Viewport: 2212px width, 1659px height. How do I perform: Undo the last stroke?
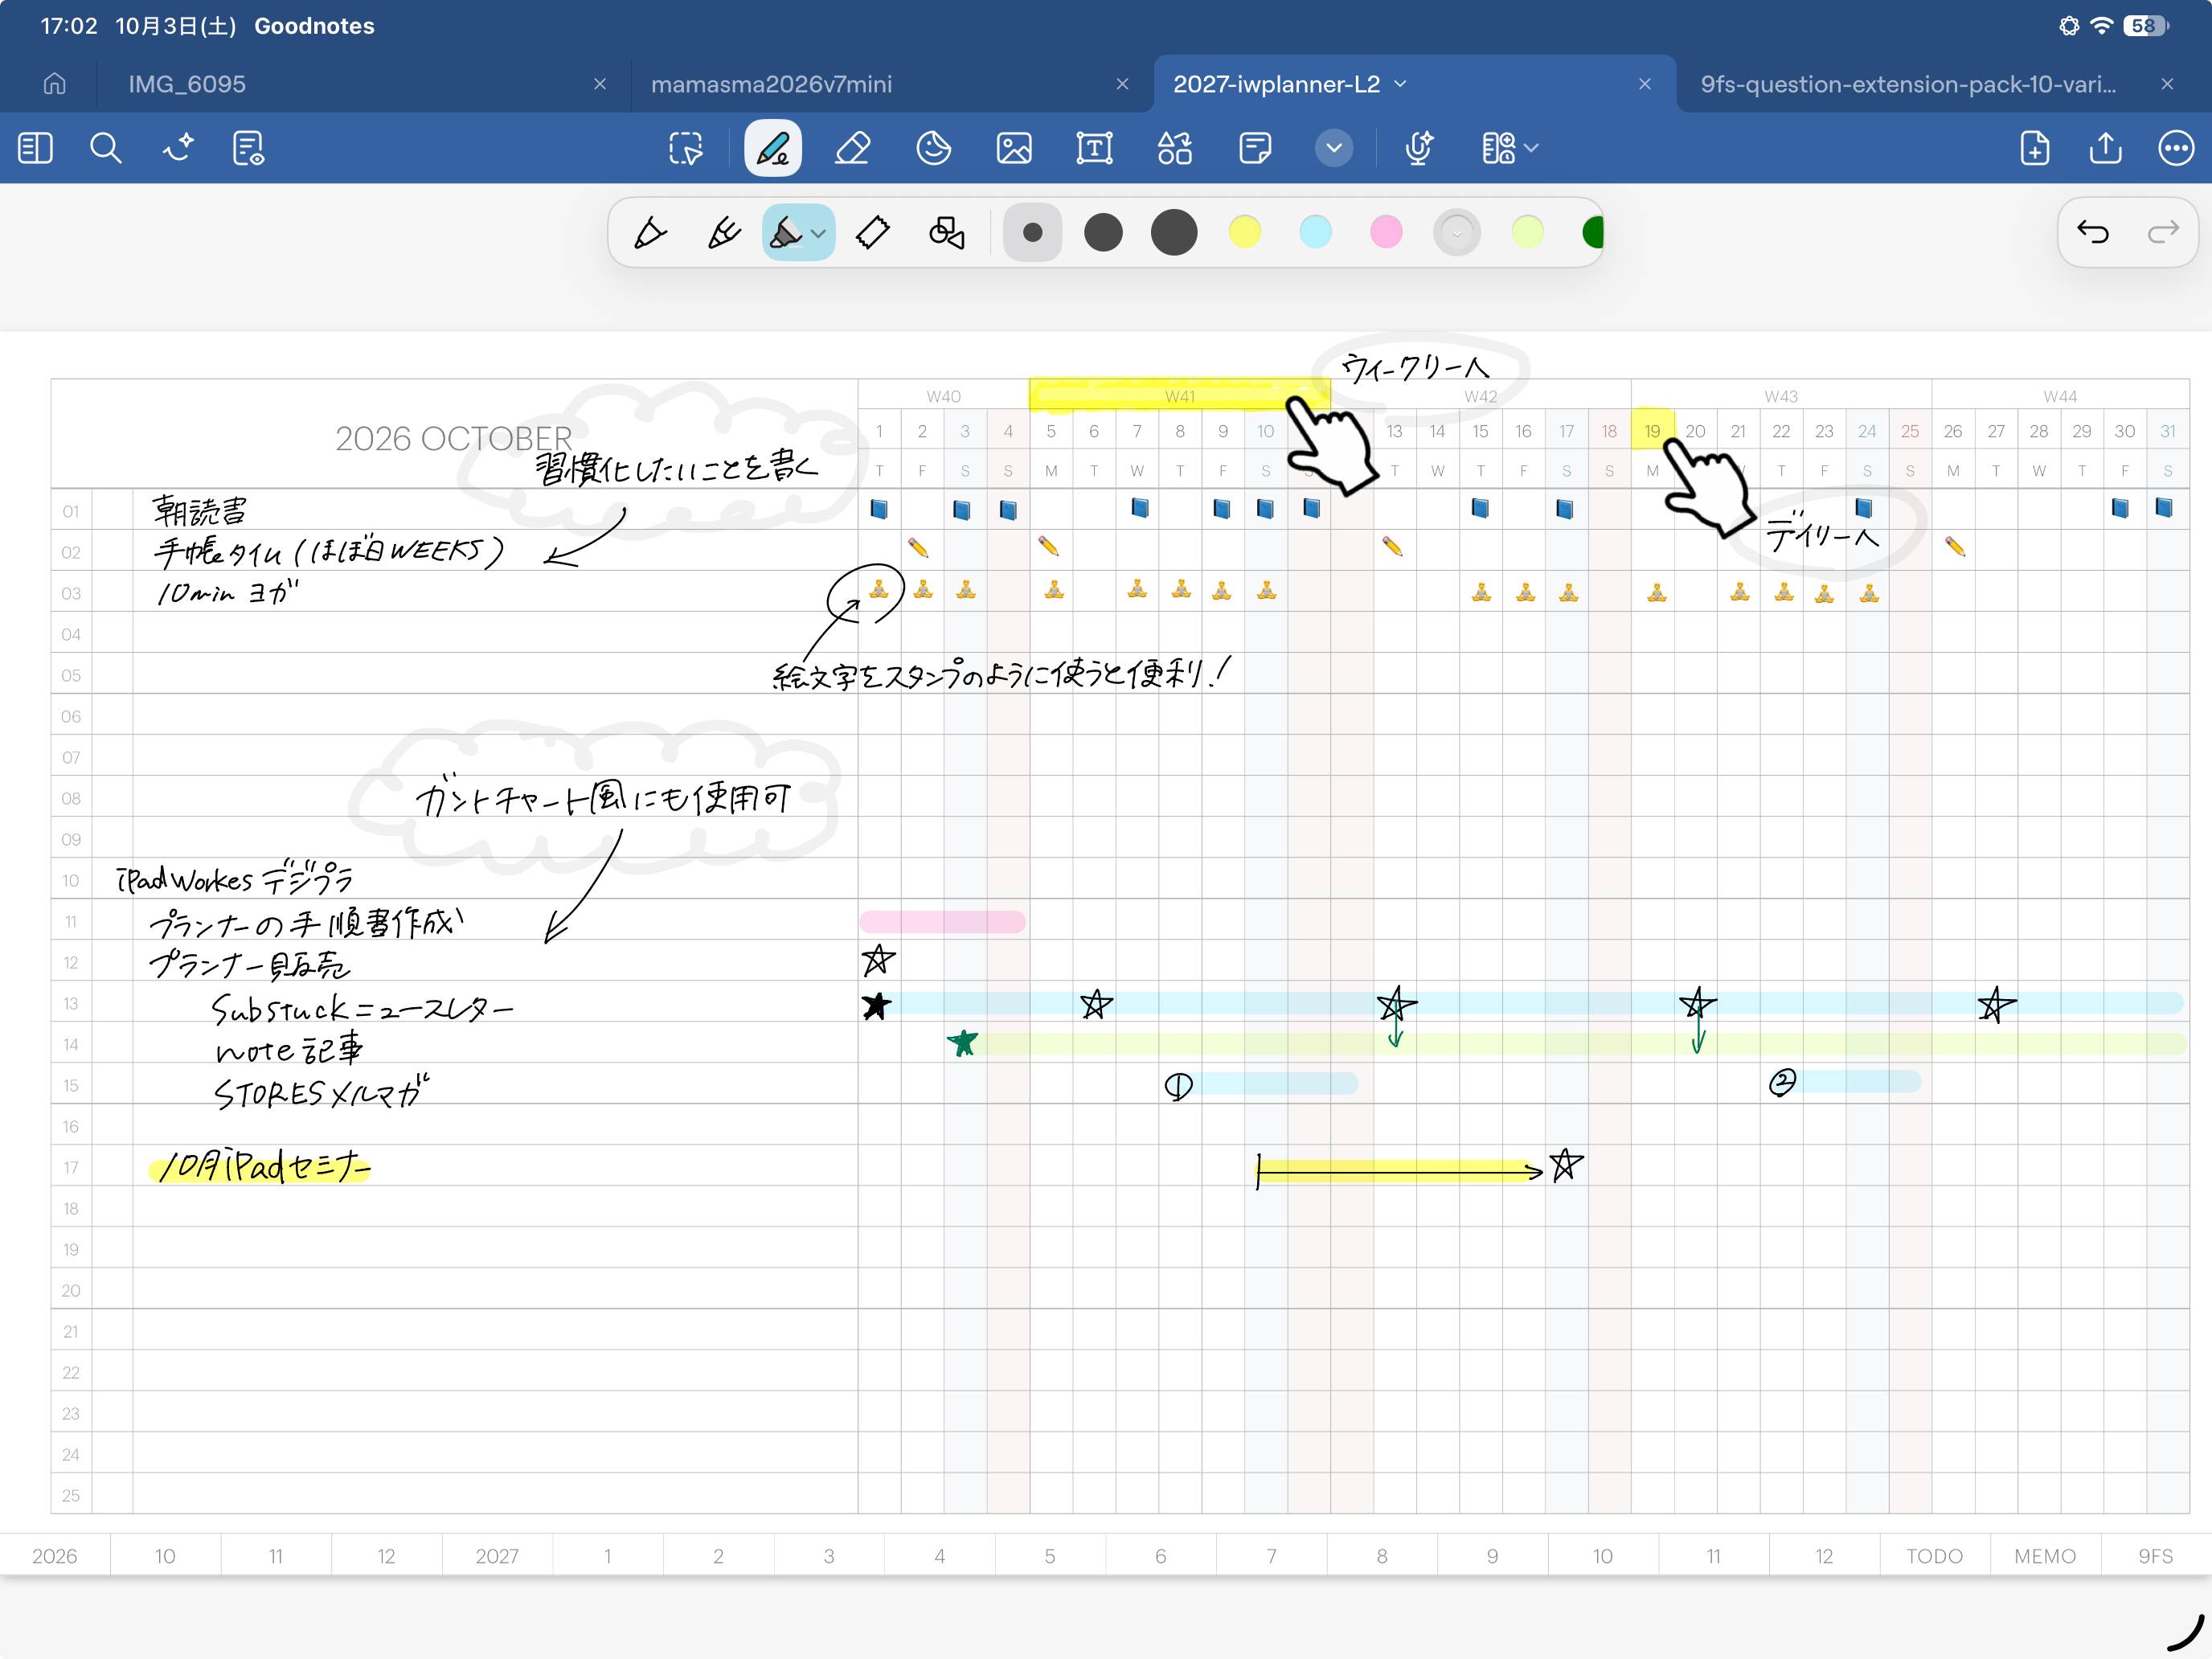click(x=2093, y=232)
